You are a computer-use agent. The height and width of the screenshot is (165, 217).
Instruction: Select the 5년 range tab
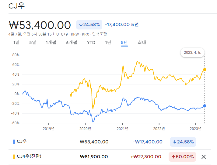(x=124, y=43)
